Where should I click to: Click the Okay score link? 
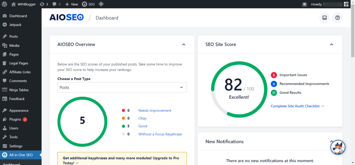(x=142, y=118)
